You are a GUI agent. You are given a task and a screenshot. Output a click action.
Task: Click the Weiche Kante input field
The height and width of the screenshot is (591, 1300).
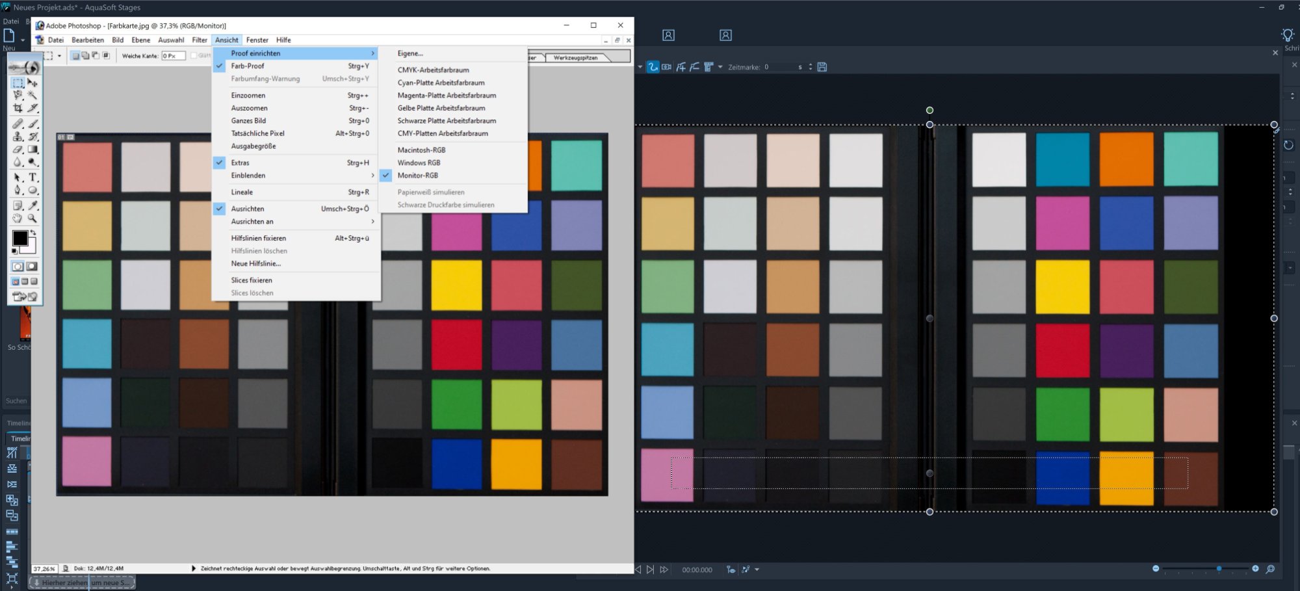click(173, 56)
